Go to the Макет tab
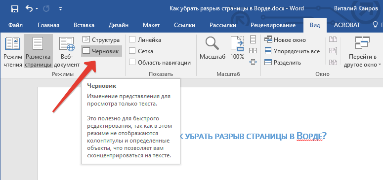 (x=151, y=25)
